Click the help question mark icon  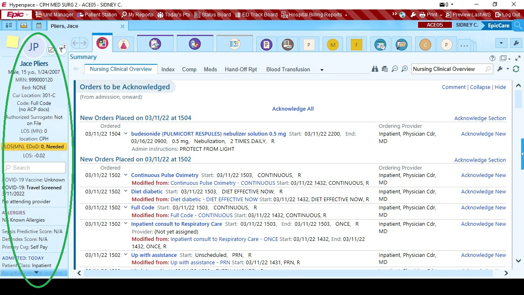tap(492, 58)
